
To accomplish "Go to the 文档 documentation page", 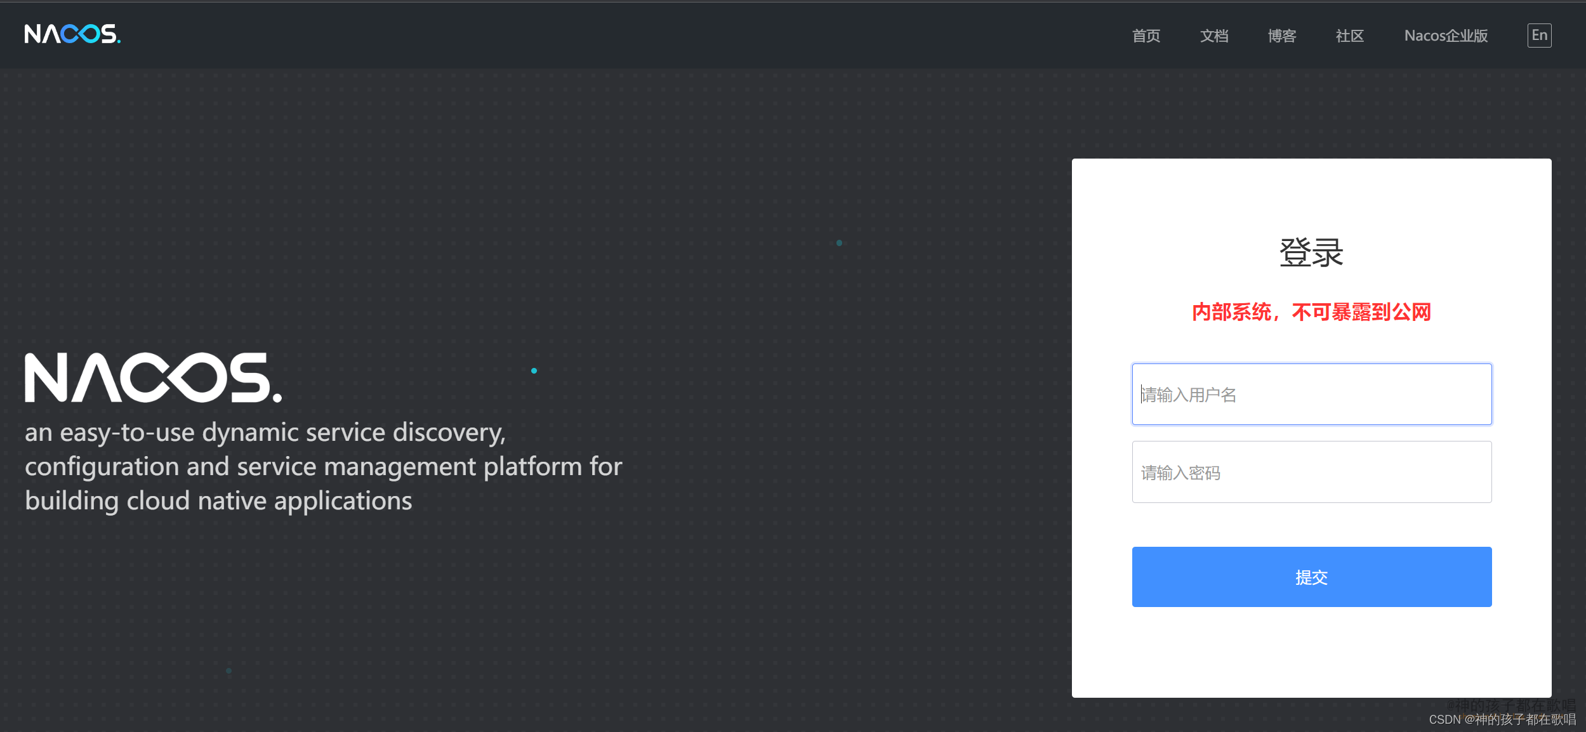I will [1213, 36].
